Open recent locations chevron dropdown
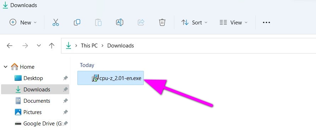Viewport: 316px width, 130px height. [39, 46]
